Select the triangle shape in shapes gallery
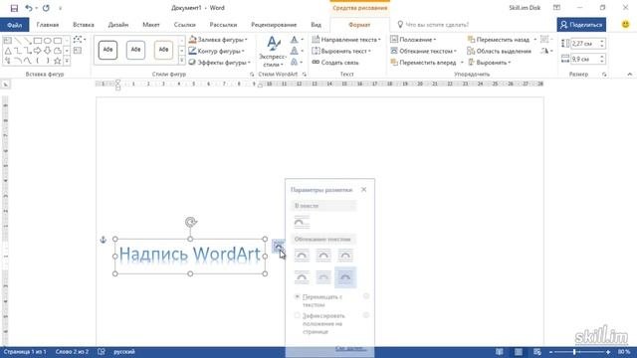The height and width of the screenshot is (358, 637). point(8,51)
